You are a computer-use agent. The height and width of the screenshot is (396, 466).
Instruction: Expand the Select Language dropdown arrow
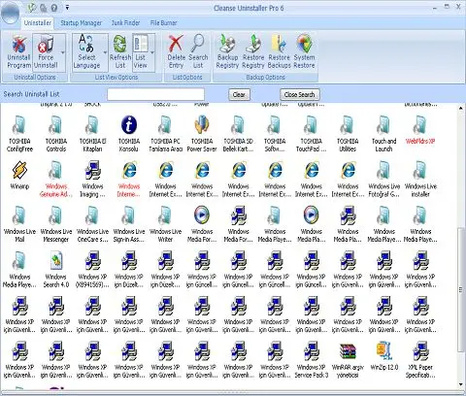105,52
